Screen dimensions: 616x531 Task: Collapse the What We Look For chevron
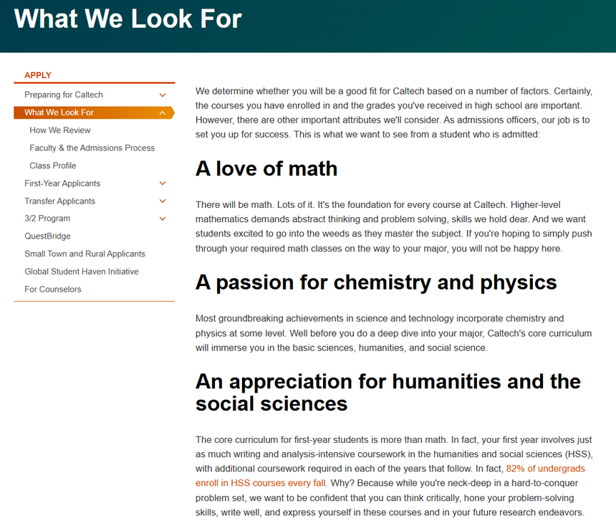163,113
